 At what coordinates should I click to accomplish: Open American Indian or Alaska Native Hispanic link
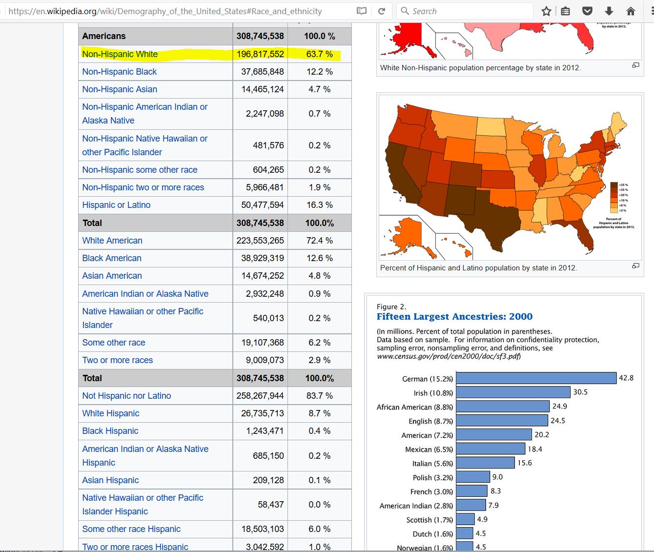click(x=145, y=456)
